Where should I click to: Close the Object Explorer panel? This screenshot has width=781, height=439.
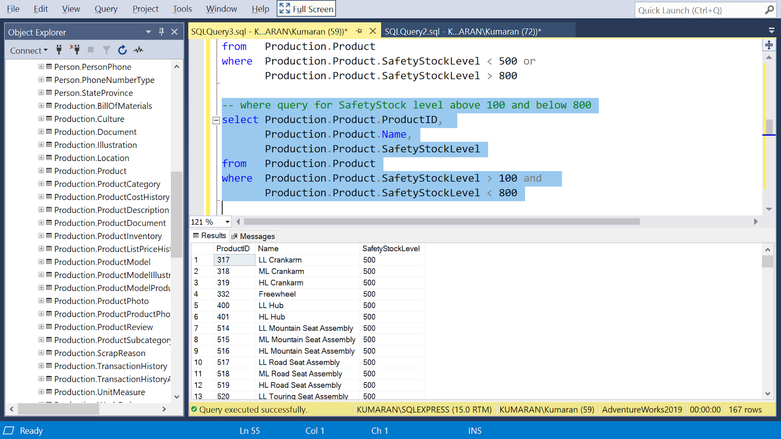[x=174, y=32]
